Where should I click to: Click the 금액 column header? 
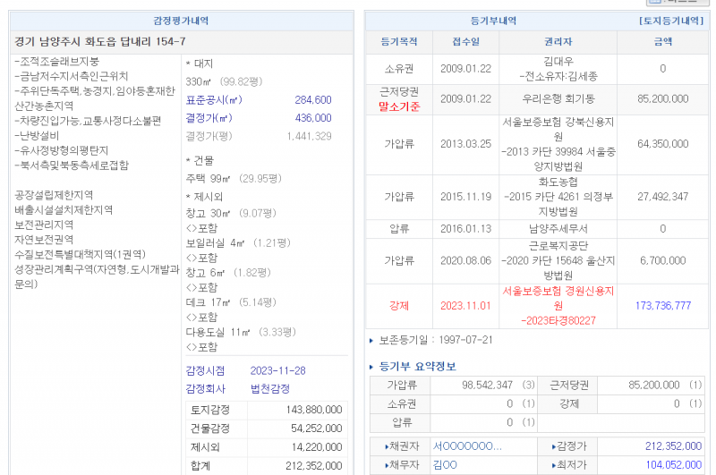pyautogui.click(x=662, y=41)
